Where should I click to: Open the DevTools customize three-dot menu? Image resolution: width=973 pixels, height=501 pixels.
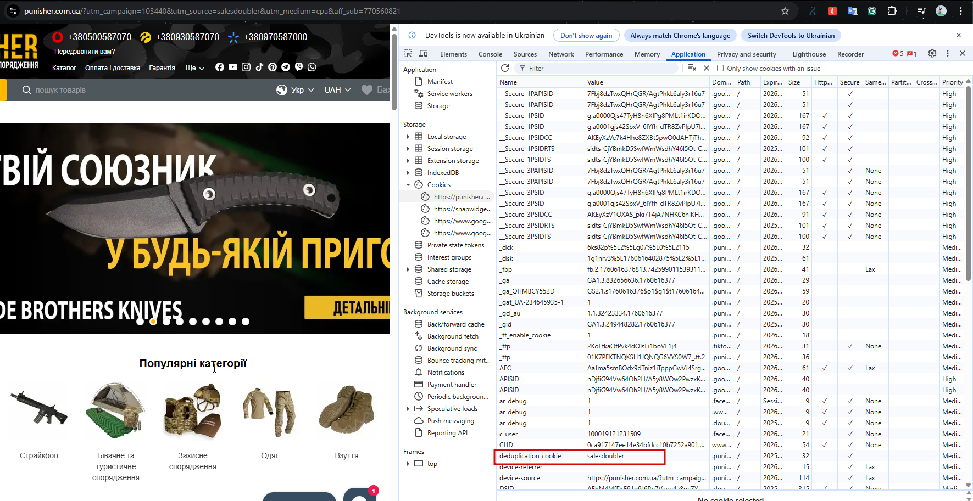coord(948,54)
